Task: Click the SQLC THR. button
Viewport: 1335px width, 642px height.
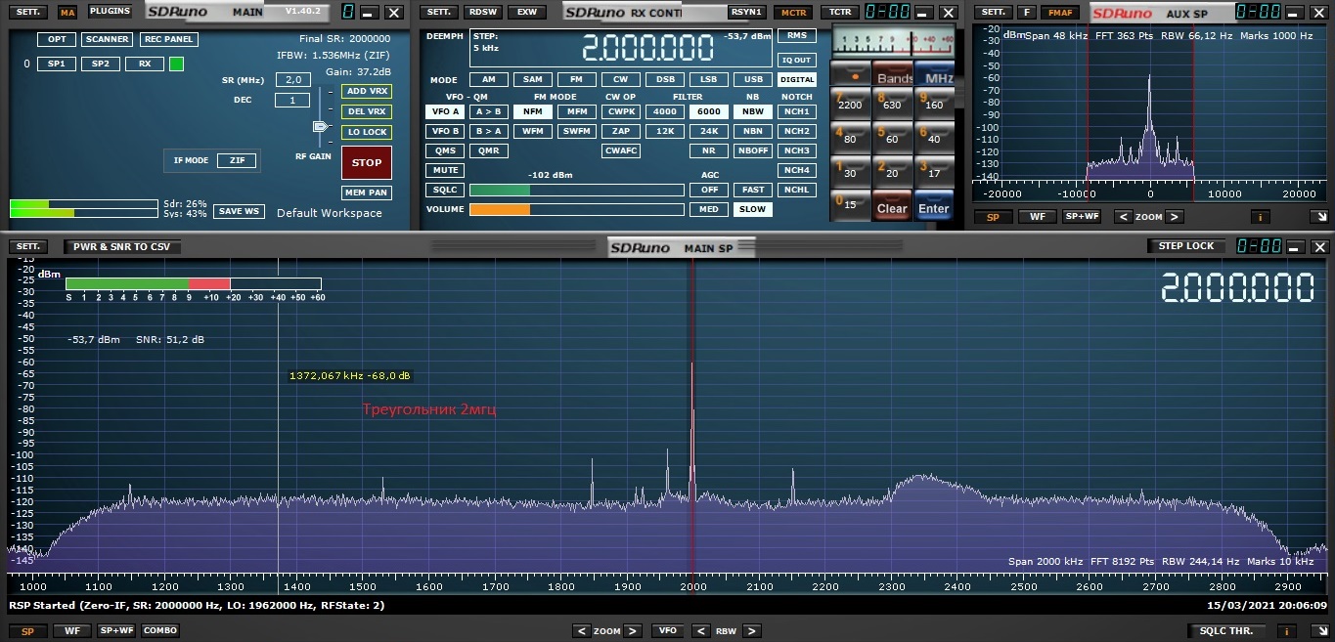Action: click(x=1226, y=631)
